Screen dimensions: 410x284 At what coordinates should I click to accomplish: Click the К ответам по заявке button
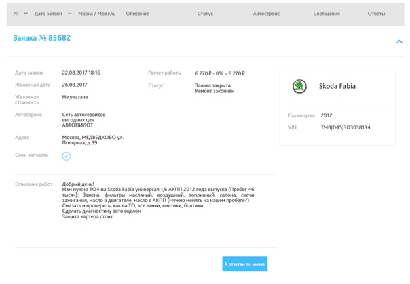[245, 264]
